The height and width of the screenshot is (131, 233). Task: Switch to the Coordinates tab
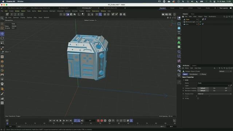[x=193, y=74]
